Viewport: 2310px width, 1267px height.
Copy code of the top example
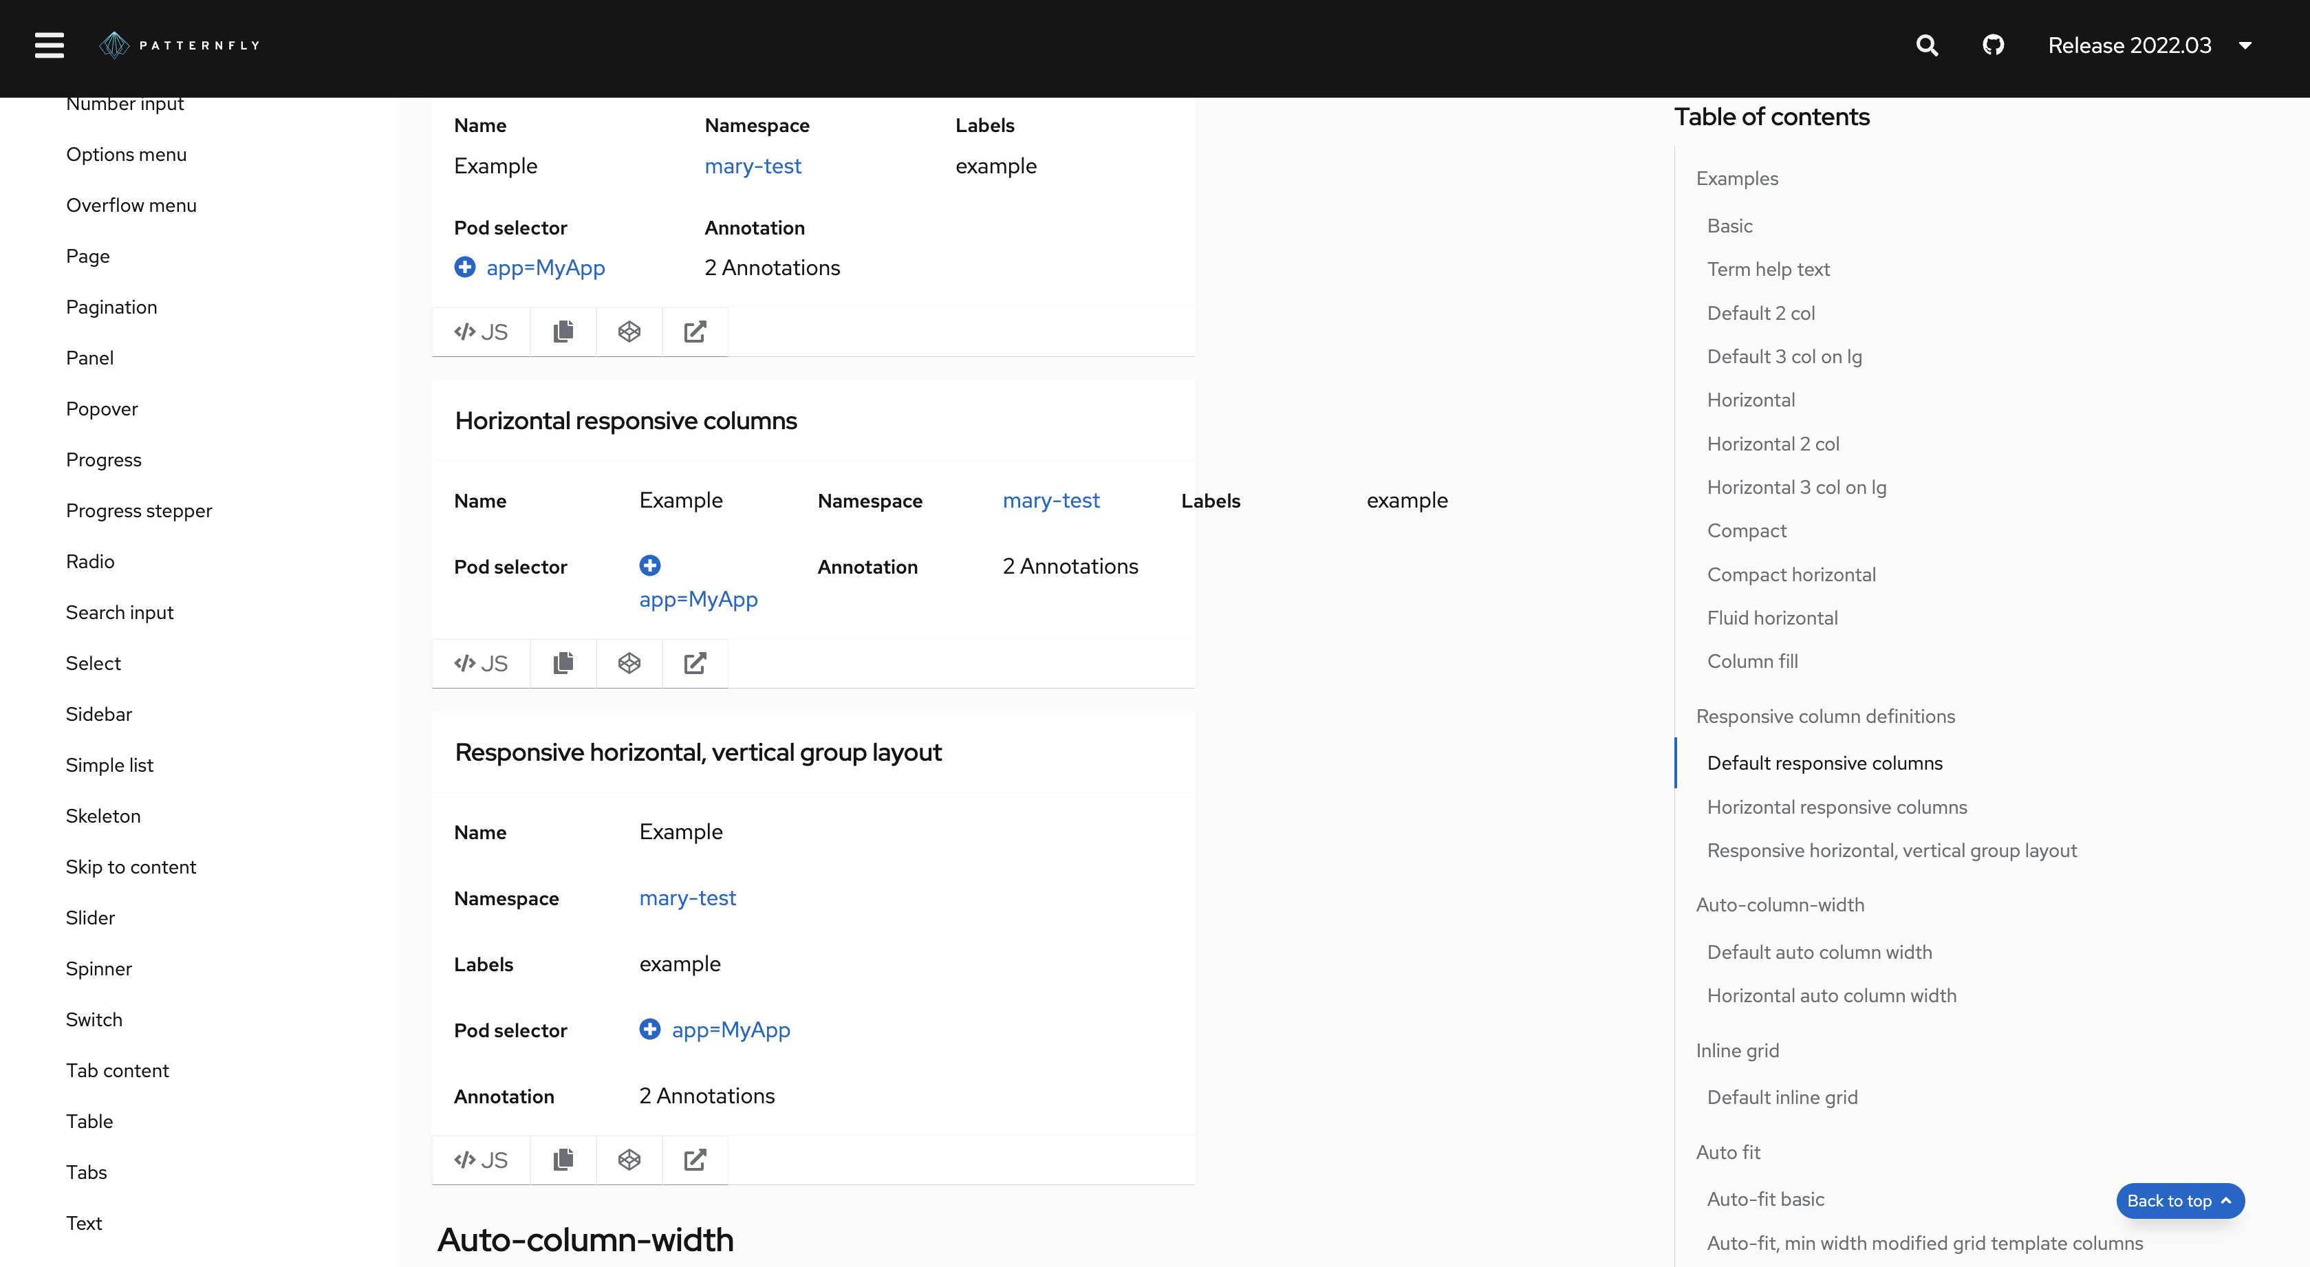[x=562, y=332]
